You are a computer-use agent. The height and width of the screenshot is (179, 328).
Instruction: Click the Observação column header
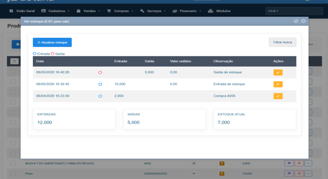223,61
